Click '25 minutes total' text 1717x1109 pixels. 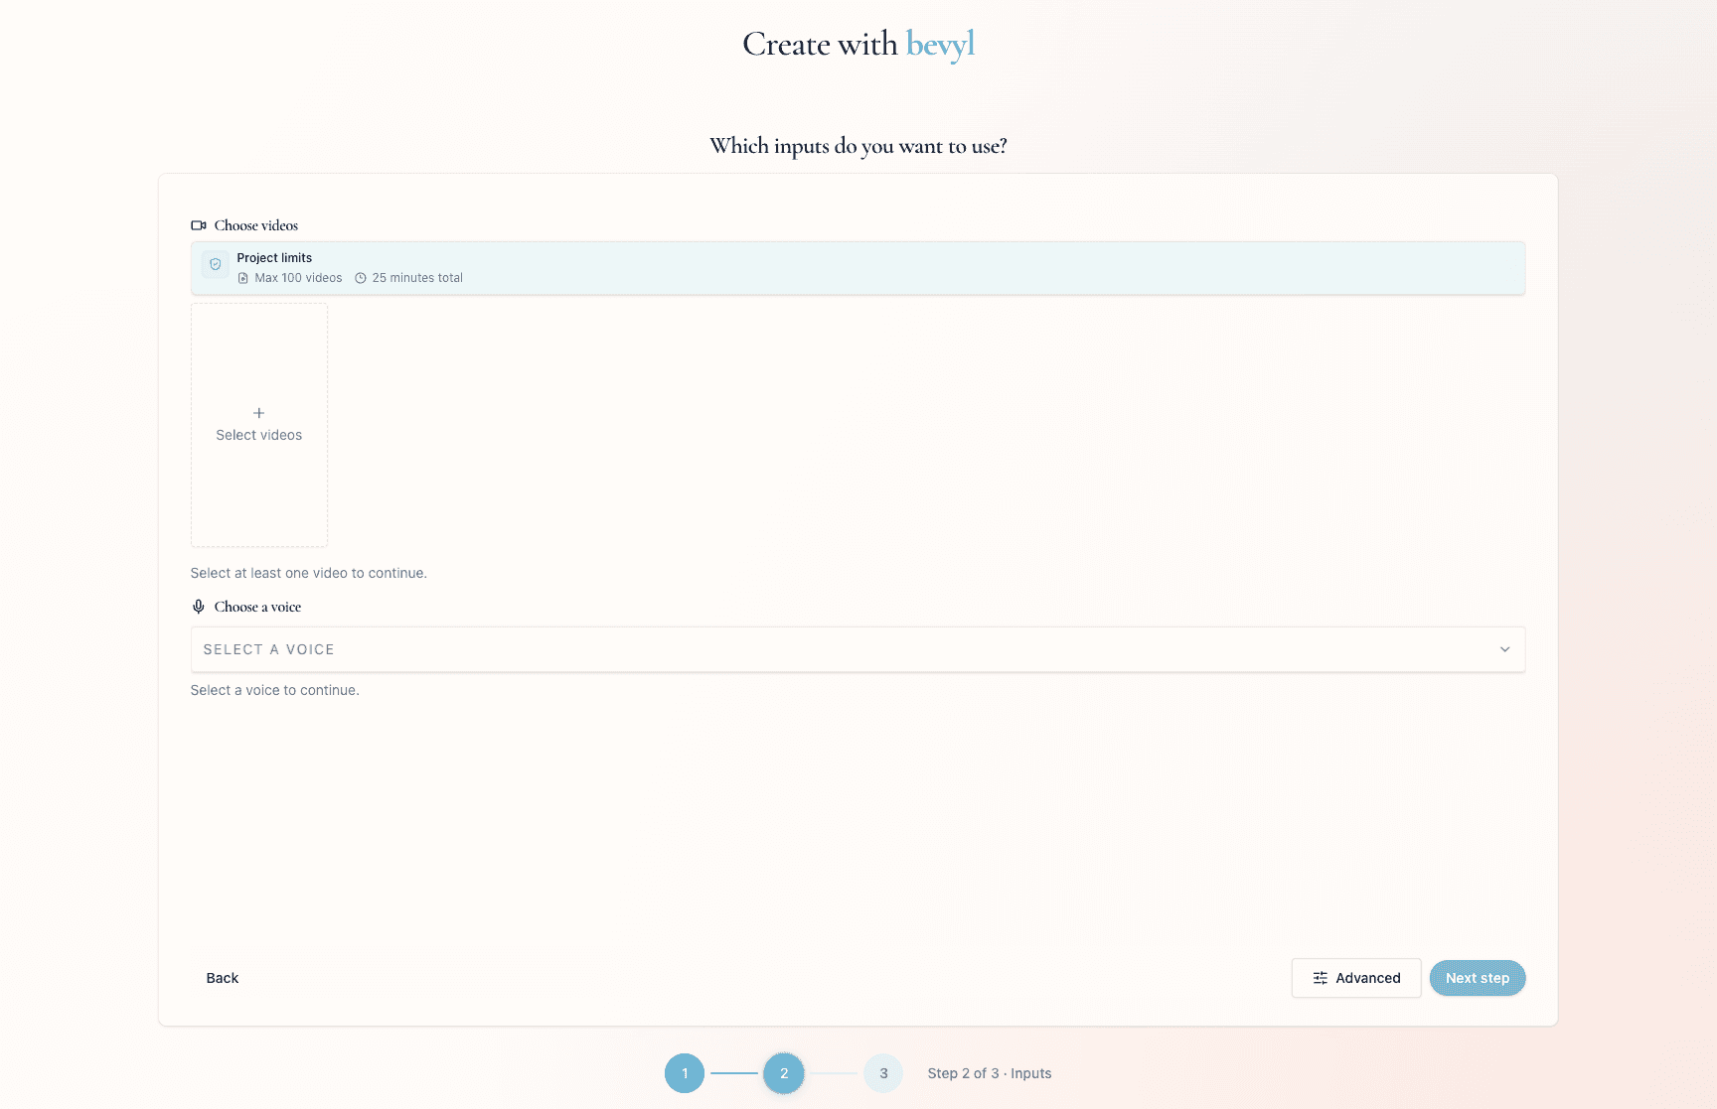pos(417,278)
